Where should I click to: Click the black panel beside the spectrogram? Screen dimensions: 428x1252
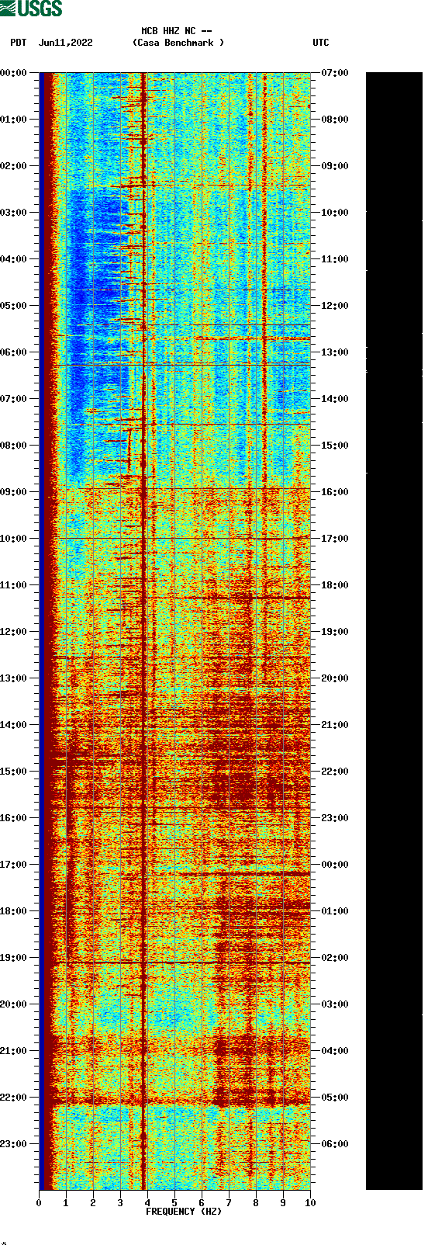394,631
